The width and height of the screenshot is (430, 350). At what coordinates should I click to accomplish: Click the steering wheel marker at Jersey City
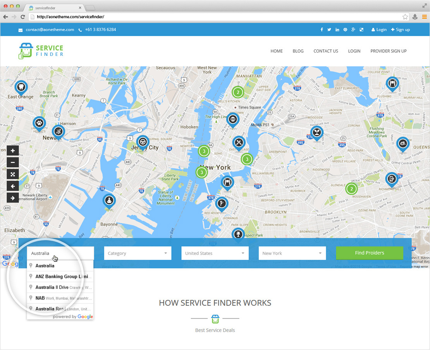(143, 142)
